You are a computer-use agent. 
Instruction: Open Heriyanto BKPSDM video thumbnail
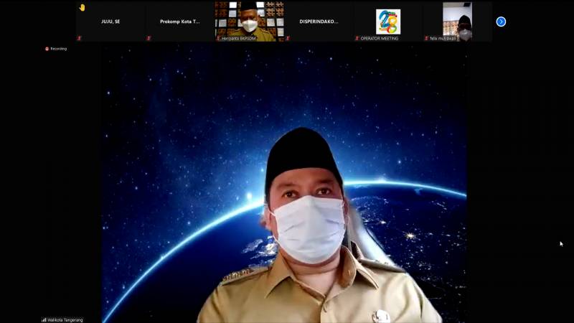[x=249, y=19]
